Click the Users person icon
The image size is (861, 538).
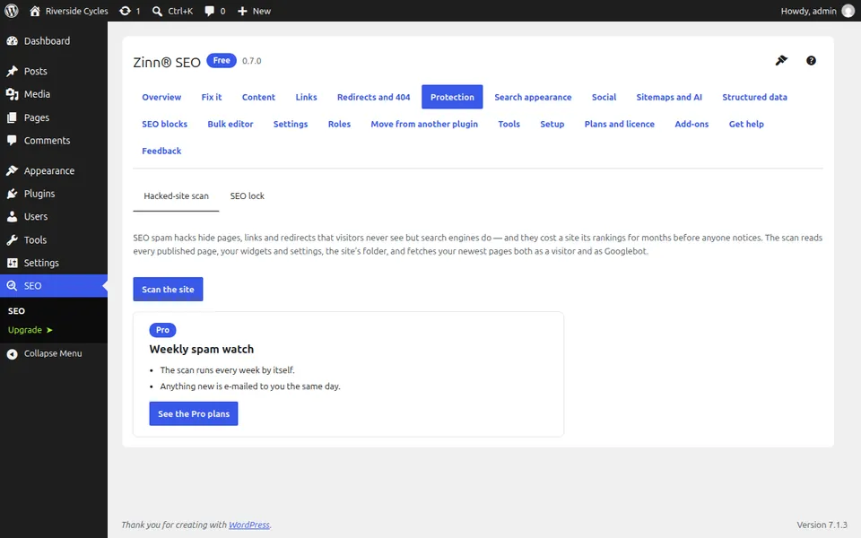[x=12, y=217]
